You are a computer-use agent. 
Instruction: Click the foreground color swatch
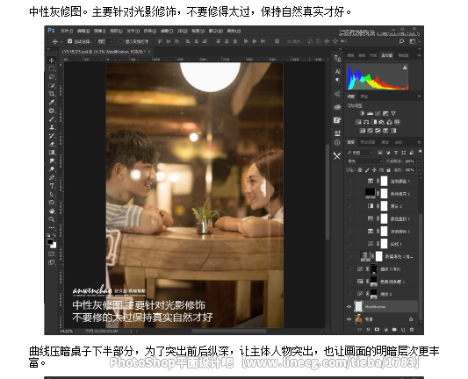pyautogui.click(x=50, y=241)
